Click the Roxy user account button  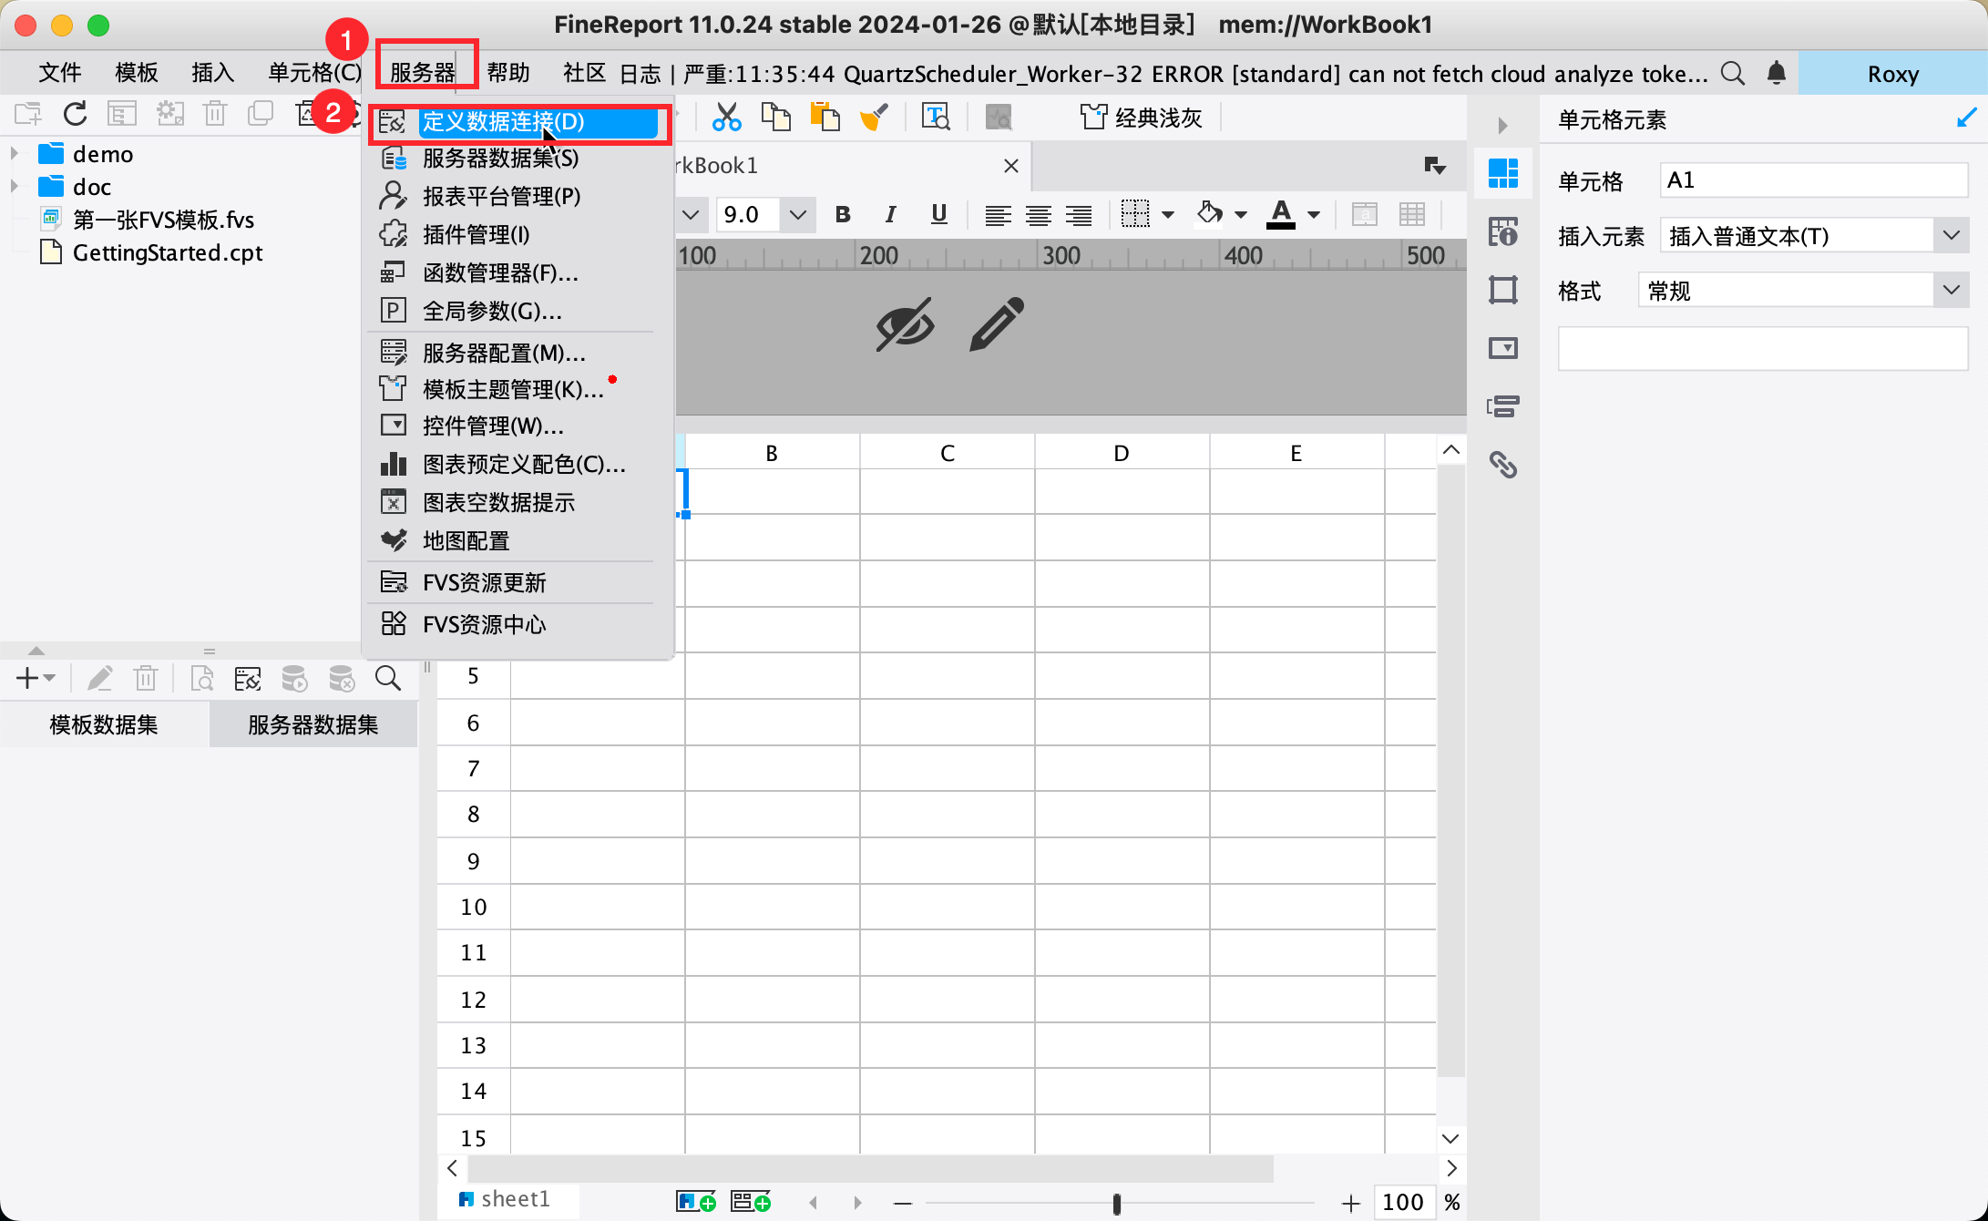pos(1892,74)
